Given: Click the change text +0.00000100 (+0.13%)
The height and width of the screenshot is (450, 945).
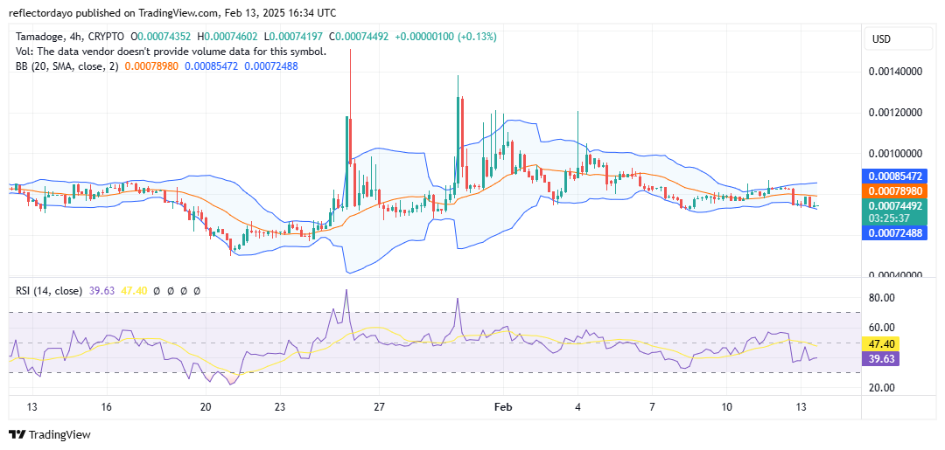Looking at the screenshot, I should point(445,37).
